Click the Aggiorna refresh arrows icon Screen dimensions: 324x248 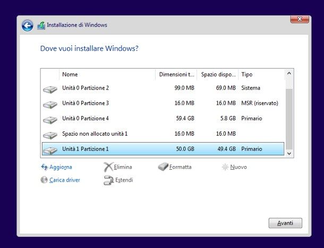(x=44, y=167)
